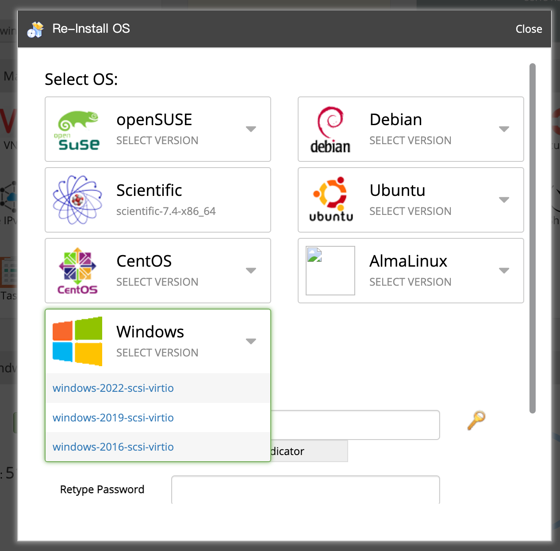Click the openSUSE name label
Screen dimensions: 560x551
[x=154, y=119]
